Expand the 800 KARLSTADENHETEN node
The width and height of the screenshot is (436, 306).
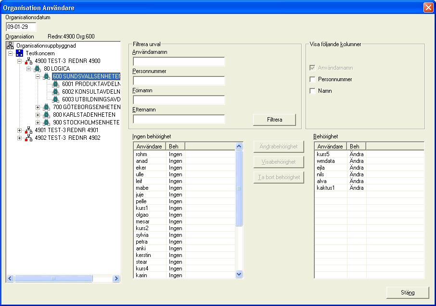pyautogui.click(x=38, y=115)
